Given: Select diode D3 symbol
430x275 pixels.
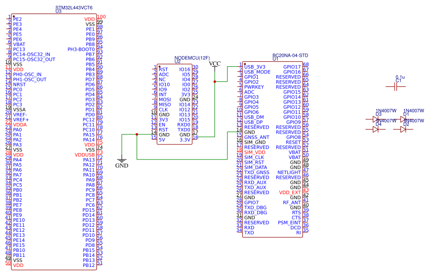Looking at the screenshot, I should click(376, 119).
